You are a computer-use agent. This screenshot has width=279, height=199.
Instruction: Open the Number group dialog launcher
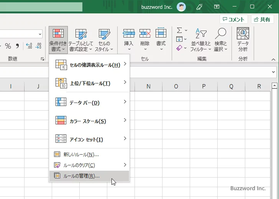[42, 59]
